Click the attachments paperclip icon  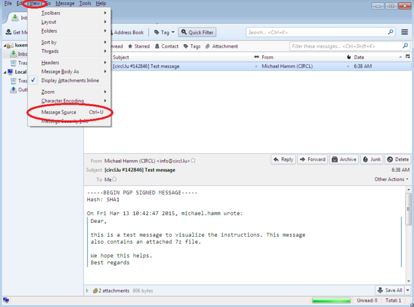click(95, 291)
